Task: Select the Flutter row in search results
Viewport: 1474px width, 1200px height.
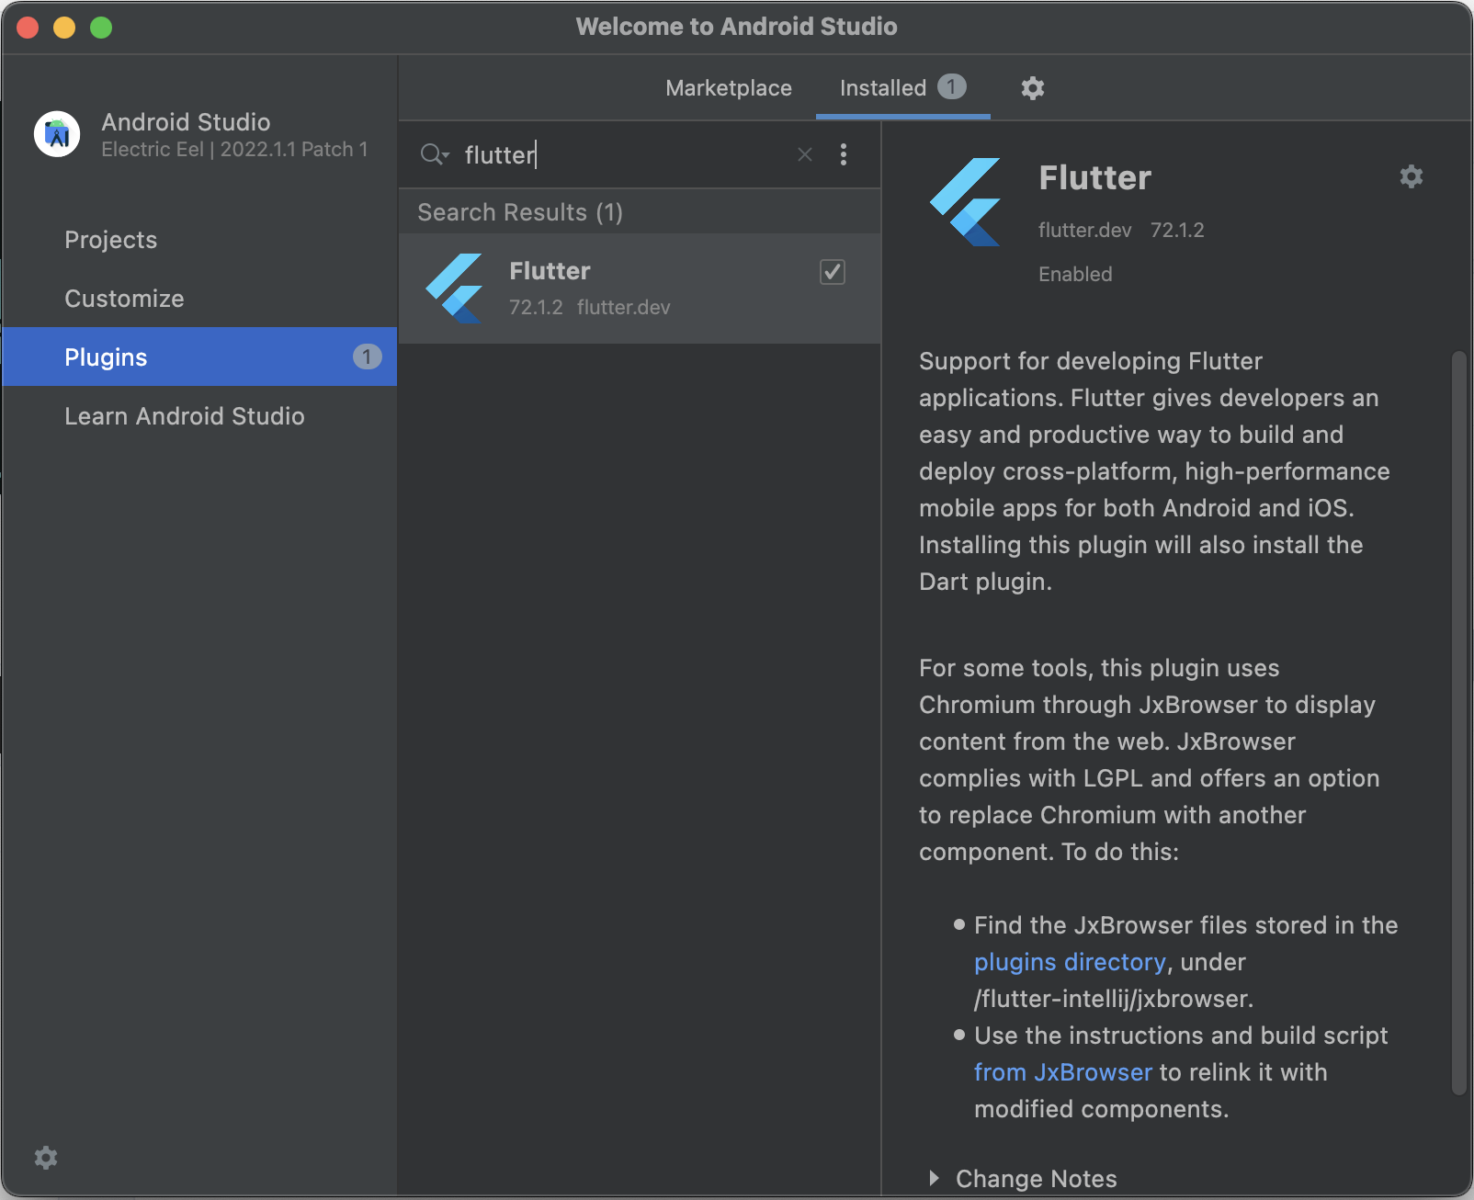Action: [x=641, y=289]
